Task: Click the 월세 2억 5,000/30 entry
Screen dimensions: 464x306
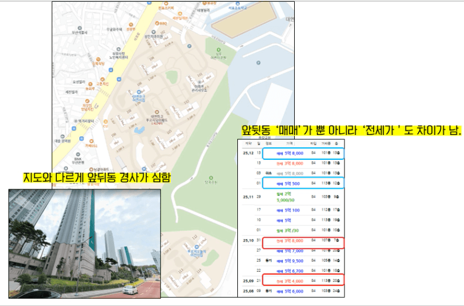Action: coord(284,197)
